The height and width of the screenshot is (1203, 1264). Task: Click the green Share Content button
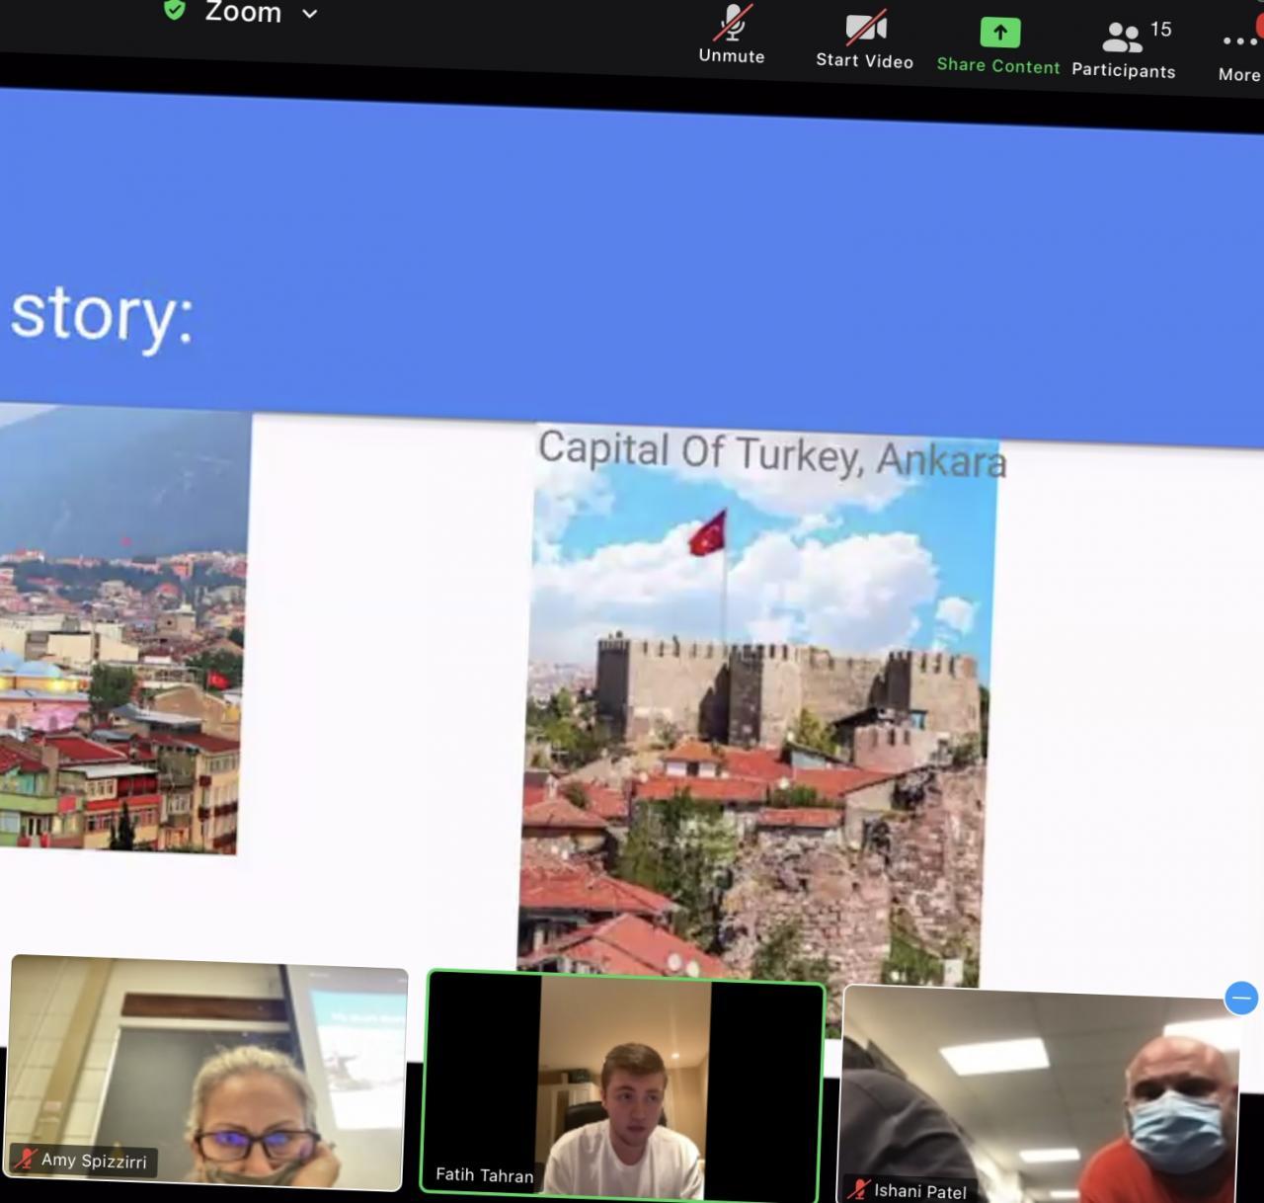pos(998,45)
